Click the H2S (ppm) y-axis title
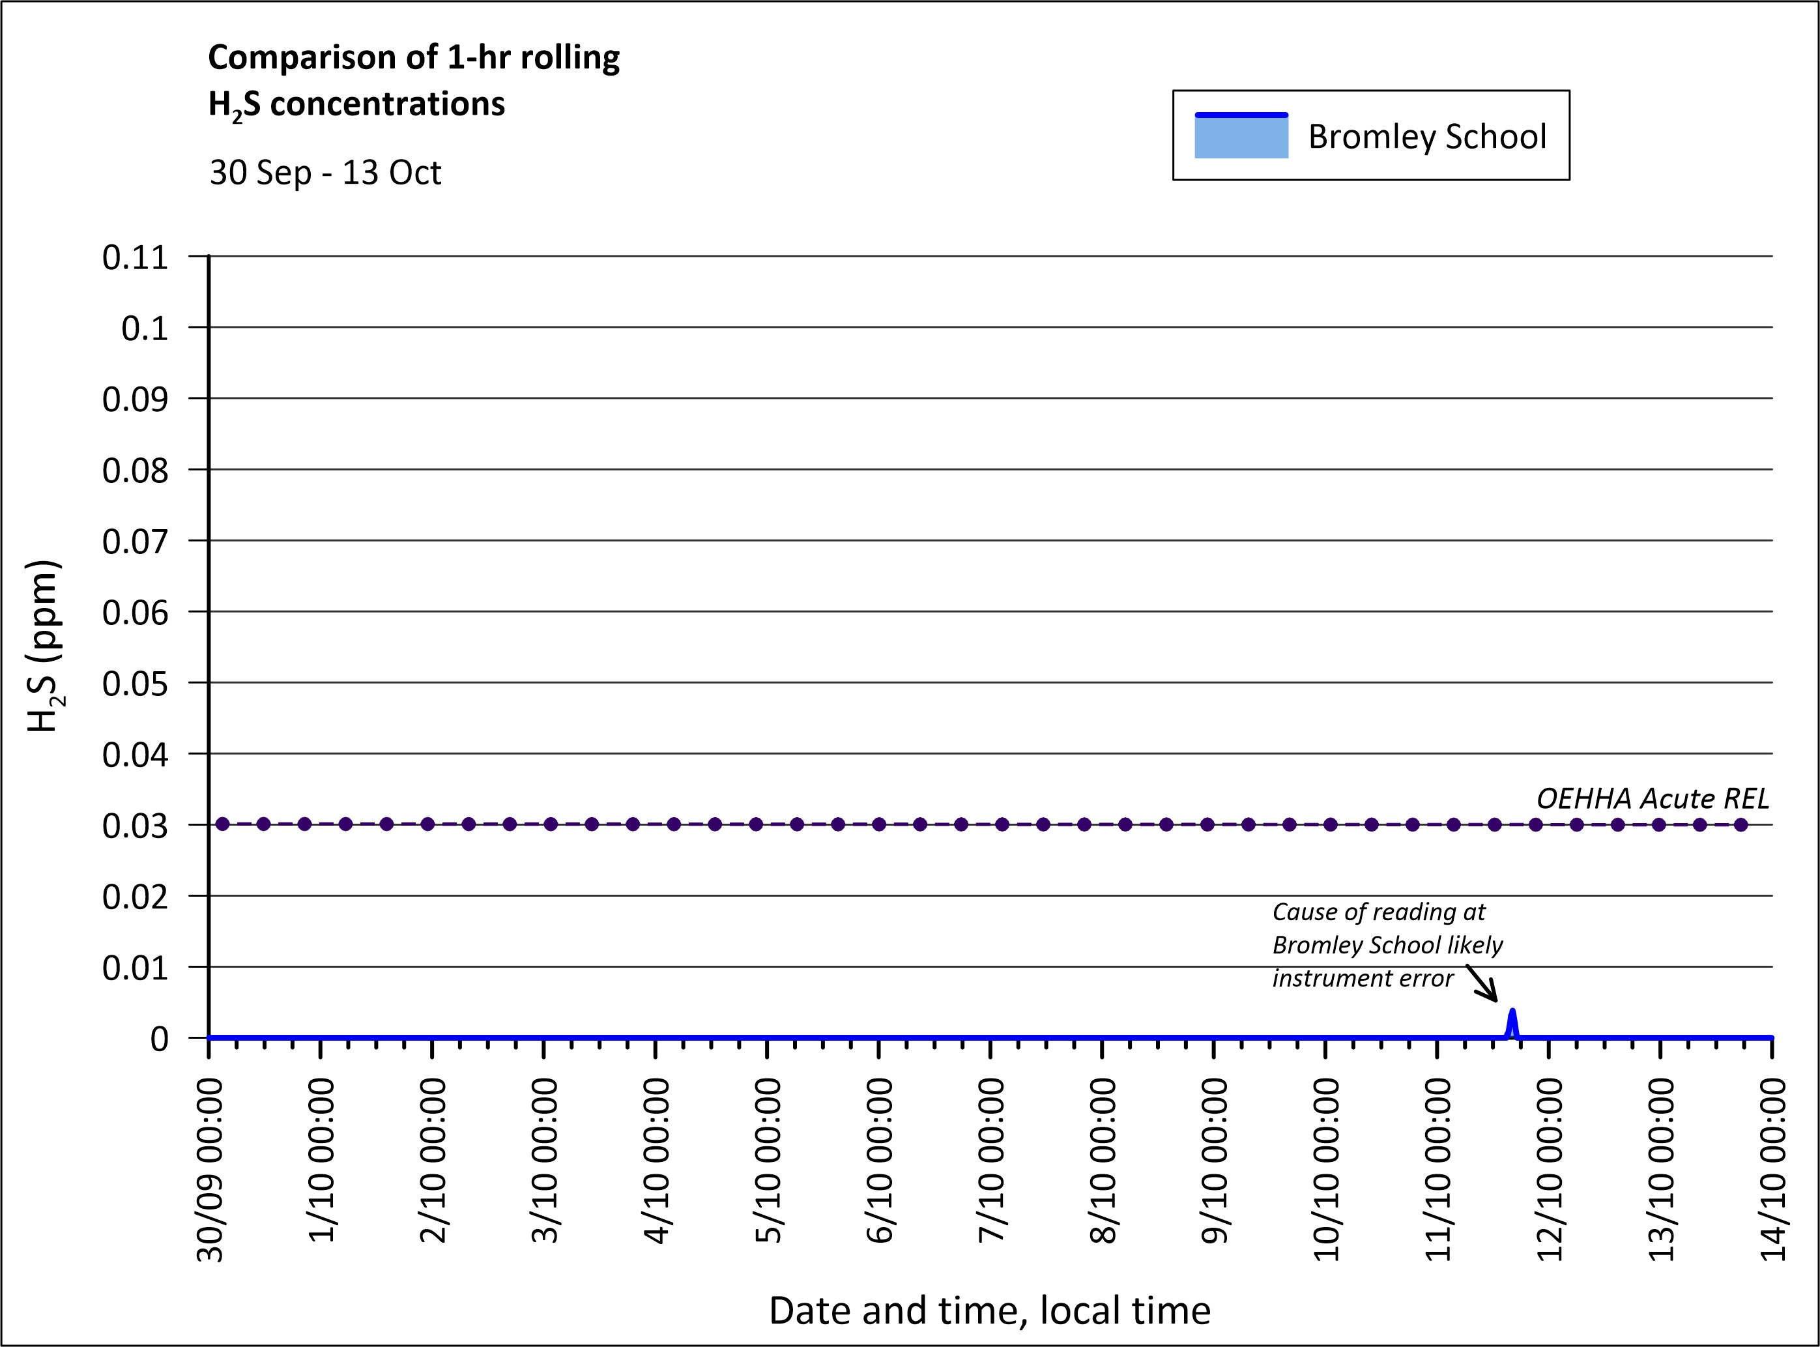This screenshot has width=1820, height=1347. pyautogui.click(x=45, y=646)
